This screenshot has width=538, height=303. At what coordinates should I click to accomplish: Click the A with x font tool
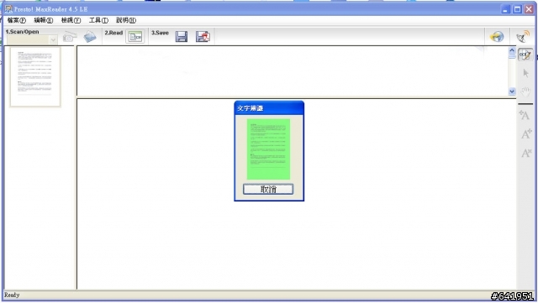pyautogui.click(x=526, y=153)
